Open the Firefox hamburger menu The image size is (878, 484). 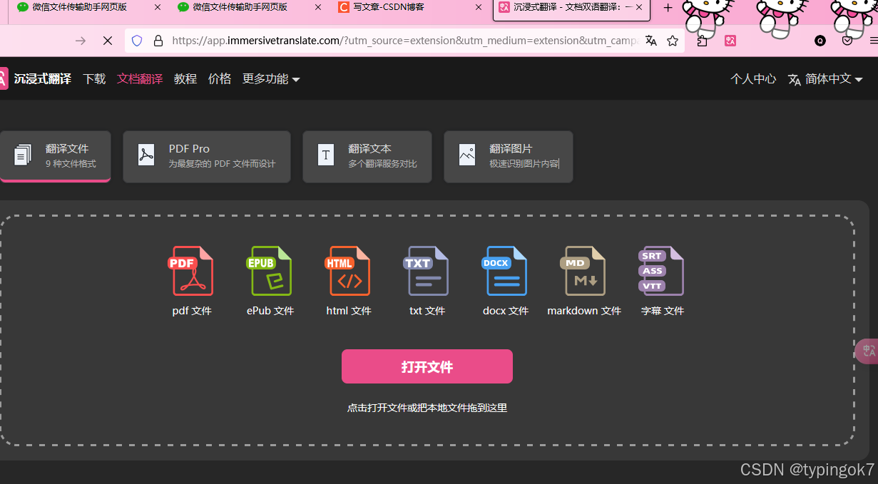(873, 41)
